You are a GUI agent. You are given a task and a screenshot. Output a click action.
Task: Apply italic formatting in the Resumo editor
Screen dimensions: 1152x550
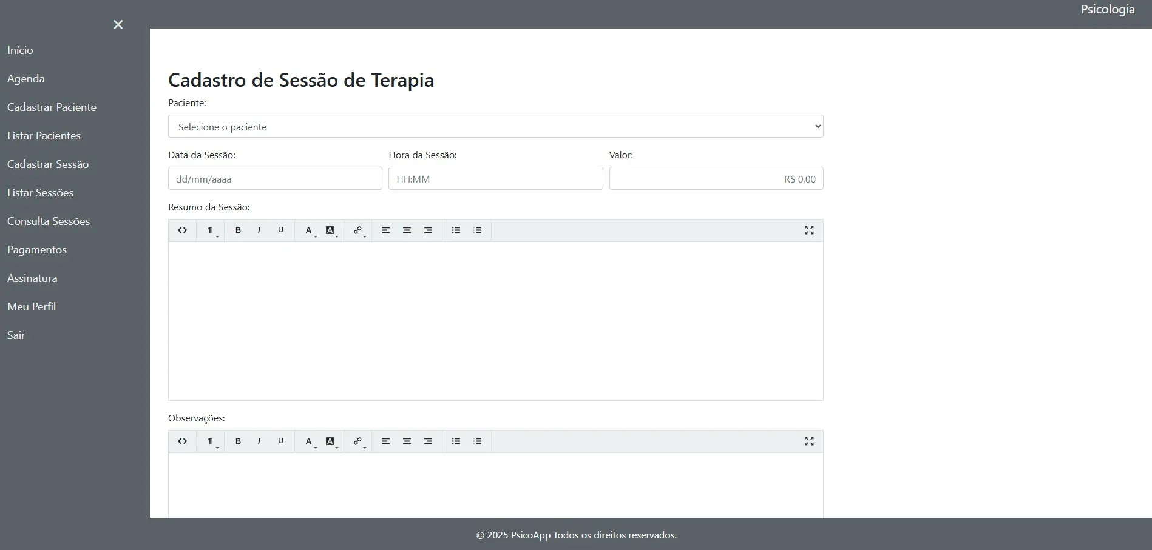tap(259, 230)
